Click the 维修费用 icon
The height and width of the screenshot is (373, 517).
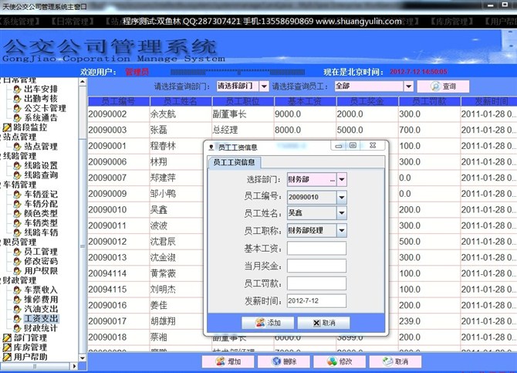pos(18,300)
